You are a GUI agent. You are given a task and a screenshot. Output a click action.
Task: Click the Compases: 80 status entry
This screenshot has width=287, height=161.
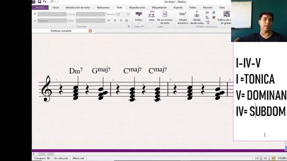point(42,158)
